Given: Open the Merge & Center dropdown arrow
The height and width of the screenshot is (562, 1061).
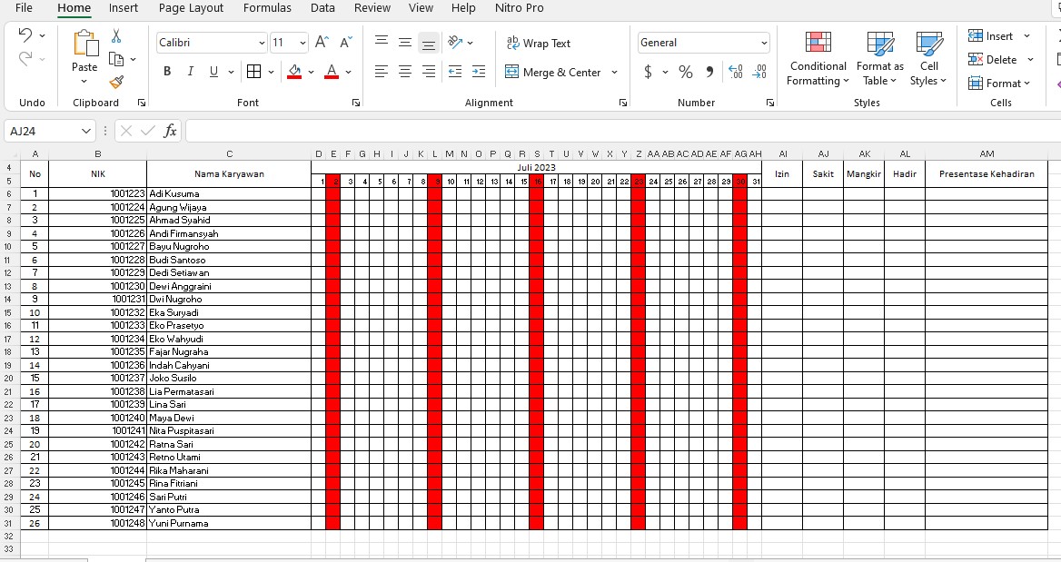Looking at the screenshot, I should point(614,73).
